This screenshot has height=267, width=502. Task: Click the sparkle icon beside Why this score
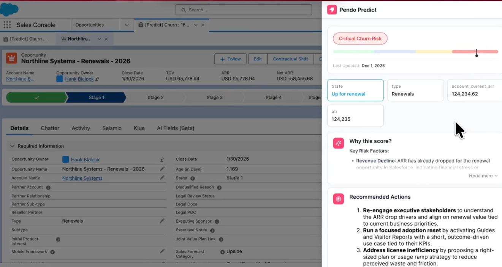coord(338,143)
